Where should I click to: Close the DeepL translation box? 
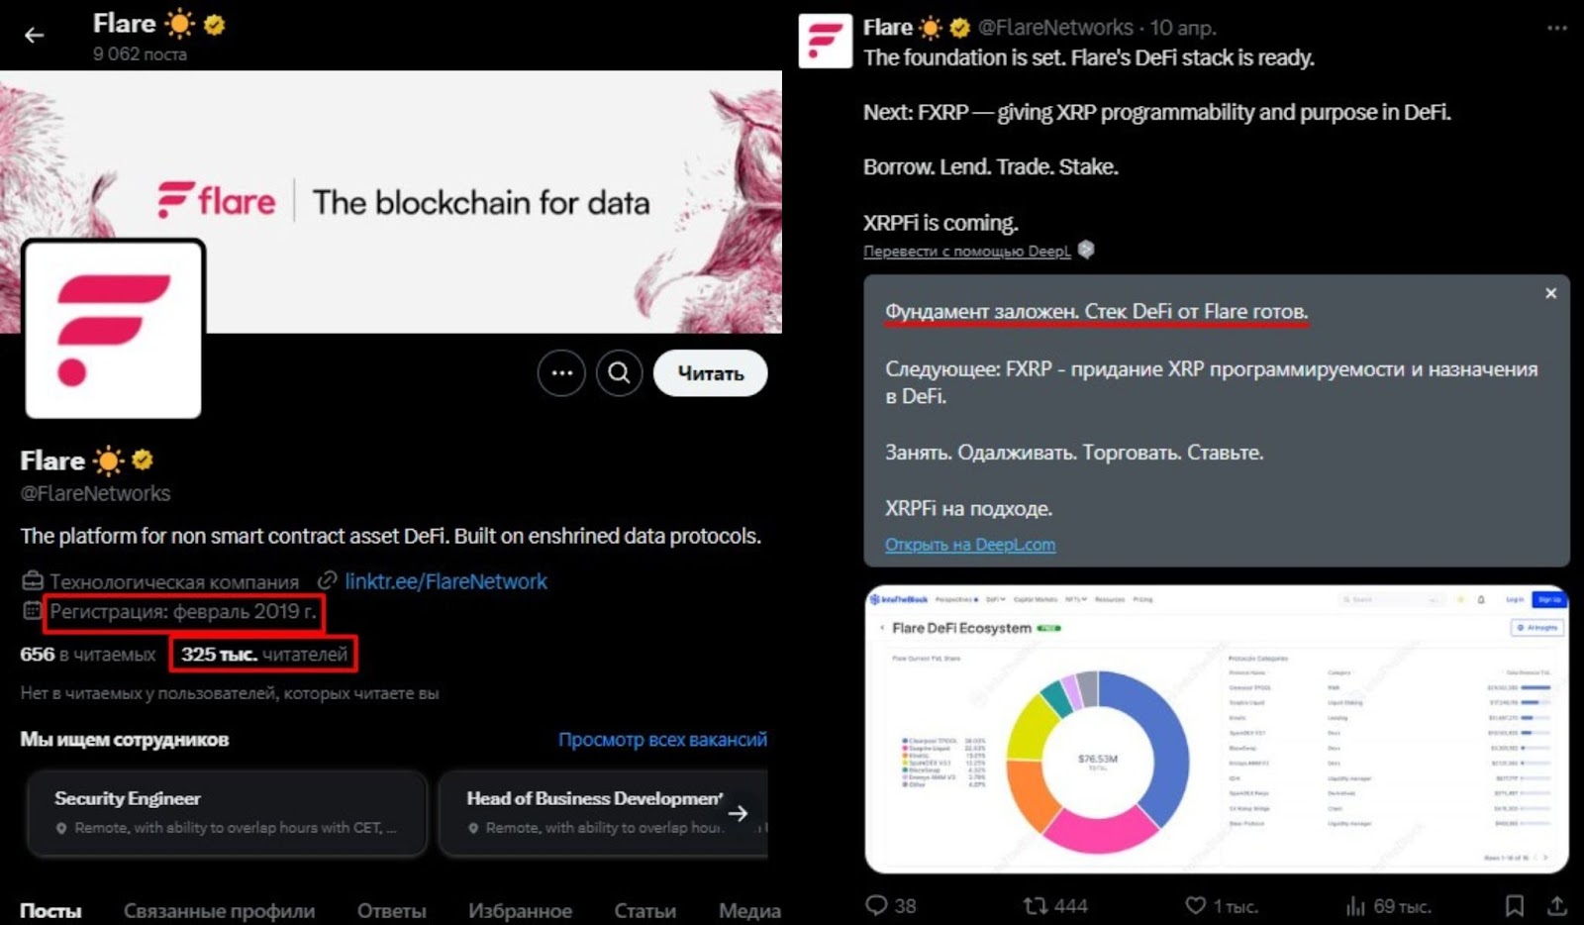click(x=1550, y=293)
